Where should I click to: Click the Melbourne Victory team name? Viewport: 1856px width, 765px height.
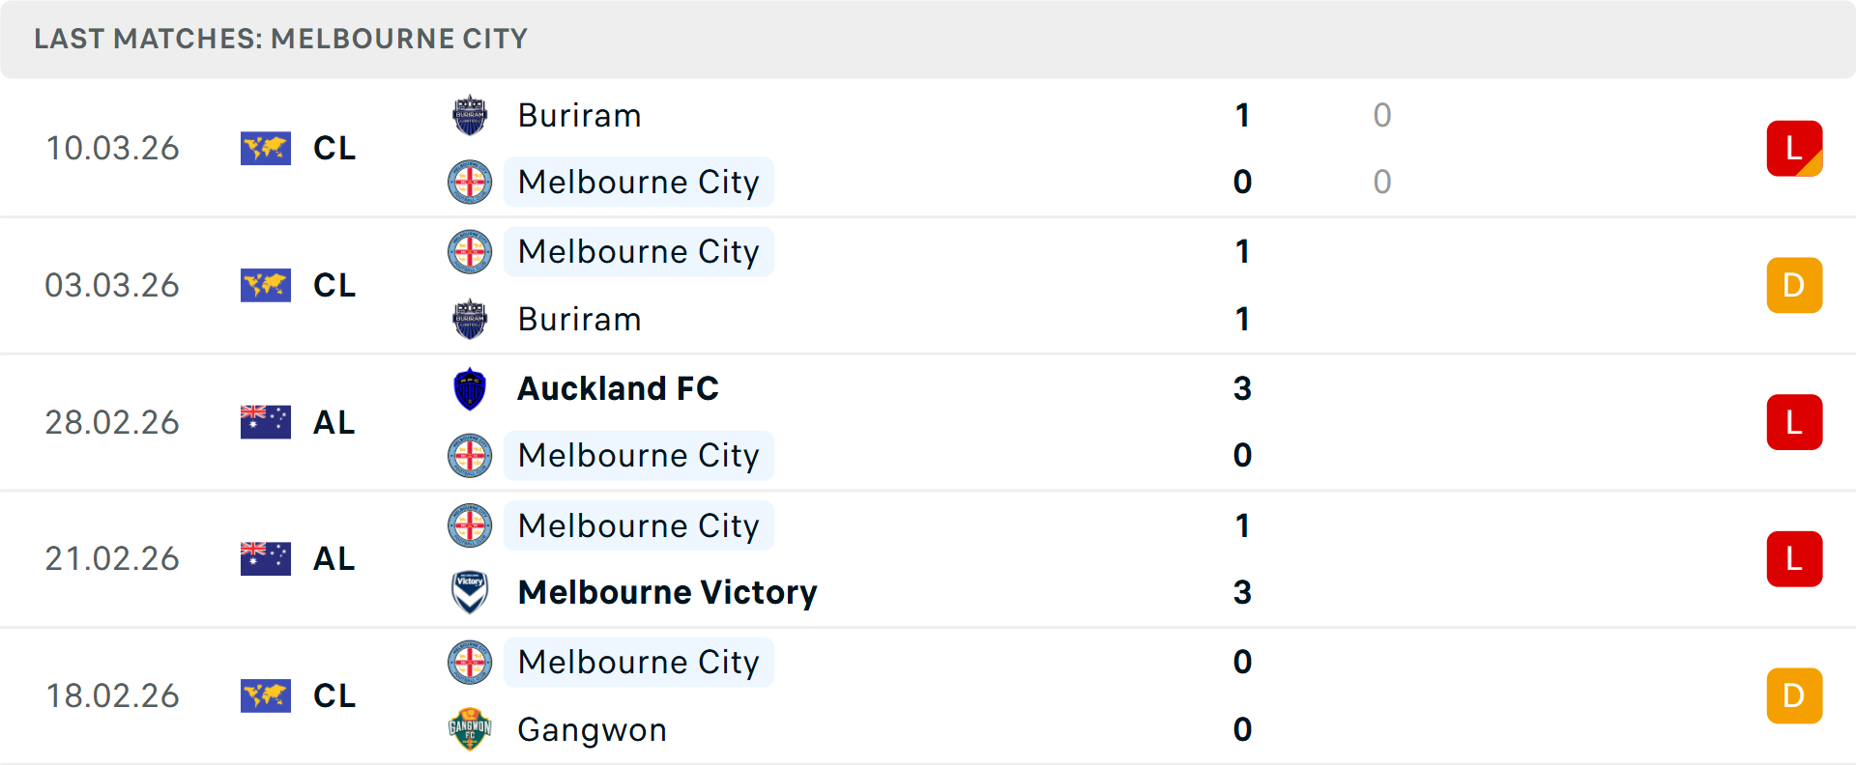[667, 592]
